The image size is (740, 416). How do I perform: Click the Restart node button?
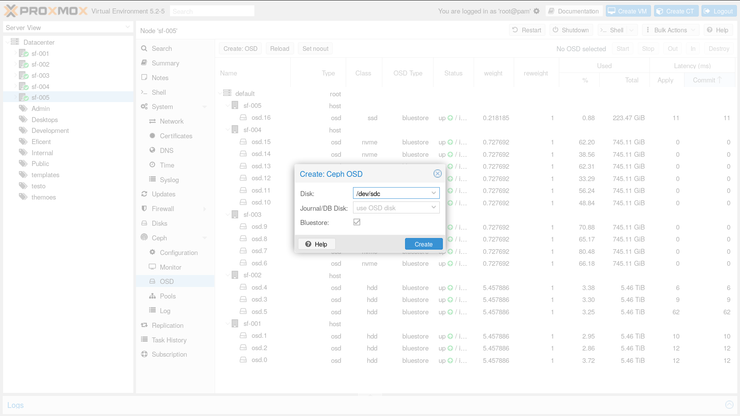pyautogui.click(x=527, y=30)
